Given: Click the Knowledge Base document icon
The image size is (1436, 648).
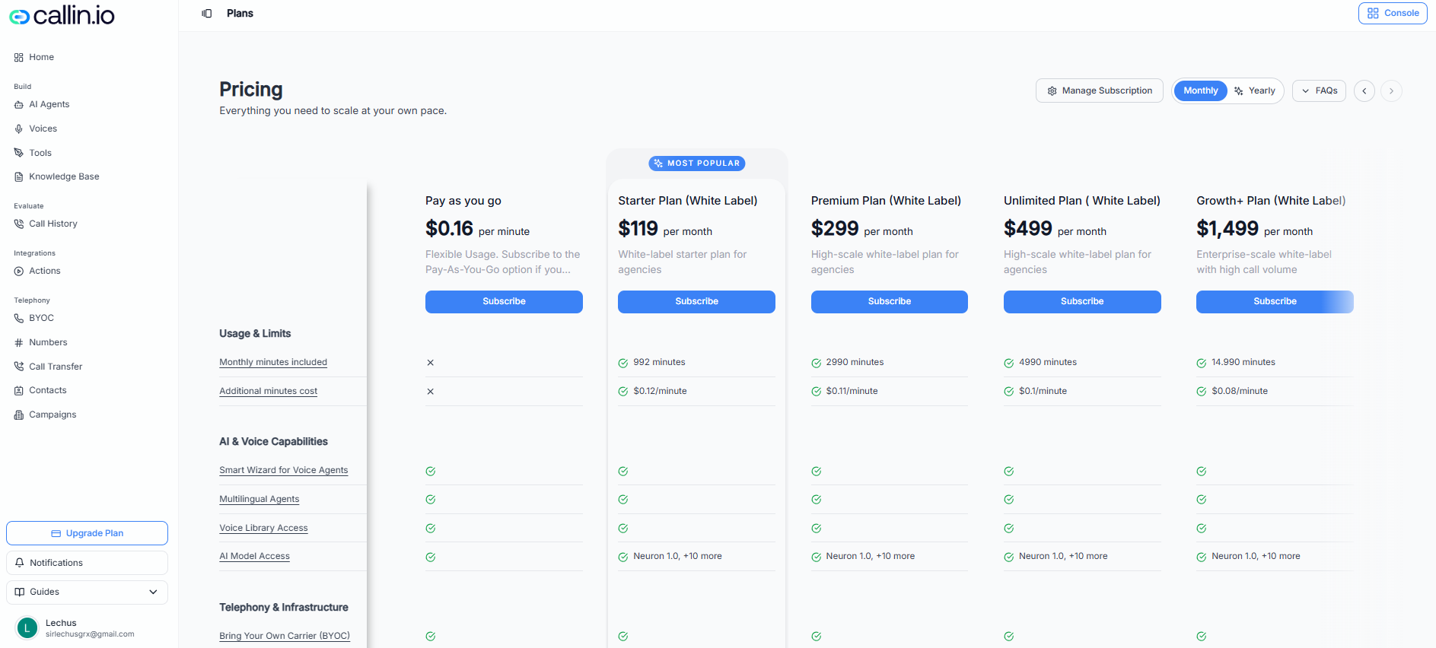Looking at the screenshot, I should pos(19,176).
